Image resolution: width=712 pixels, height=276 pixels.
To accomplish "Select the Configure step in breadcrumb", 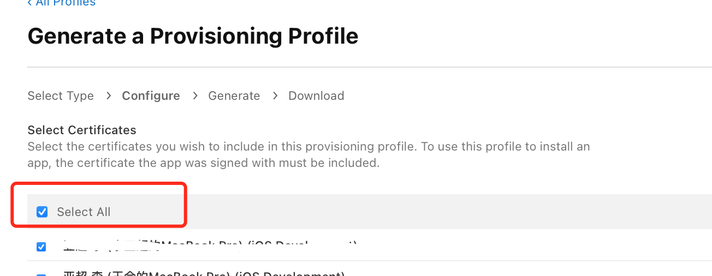I will tap(151, 96).
